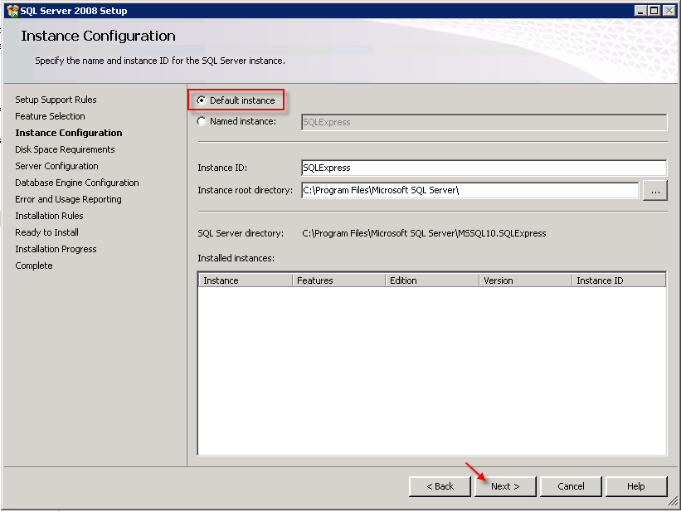The height and width of the screenshot is (512, 681).
Task: Select Database Engine Configuration step
Action: [77, 183]
